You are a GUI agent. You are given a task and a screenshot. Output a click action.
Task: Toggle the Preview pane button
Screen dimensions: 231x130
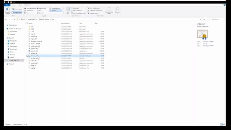17,9
